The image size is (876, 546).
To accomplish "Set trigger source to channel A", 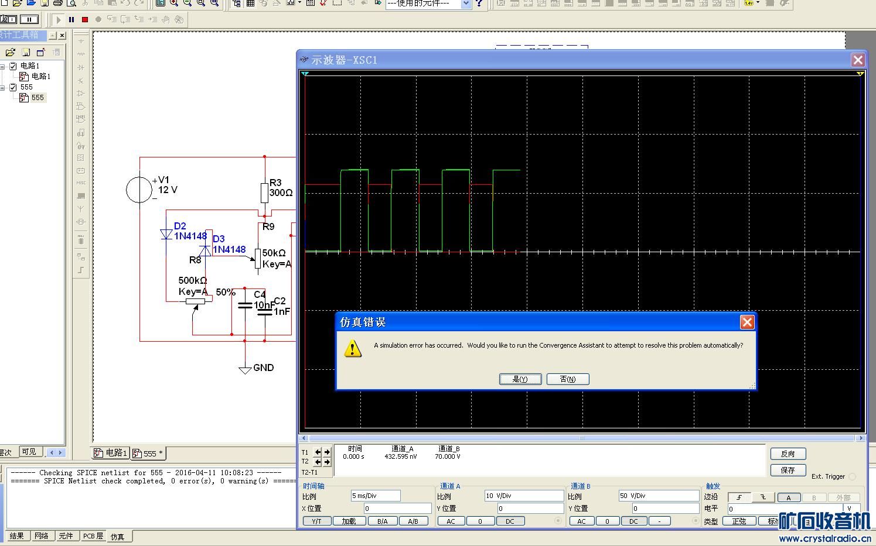I will (789, 497).
